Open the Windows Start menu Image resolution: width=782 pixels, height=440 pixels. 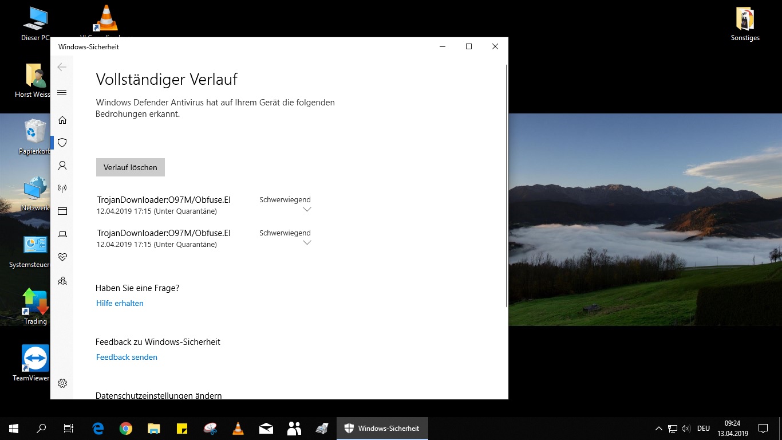(14, 428)
